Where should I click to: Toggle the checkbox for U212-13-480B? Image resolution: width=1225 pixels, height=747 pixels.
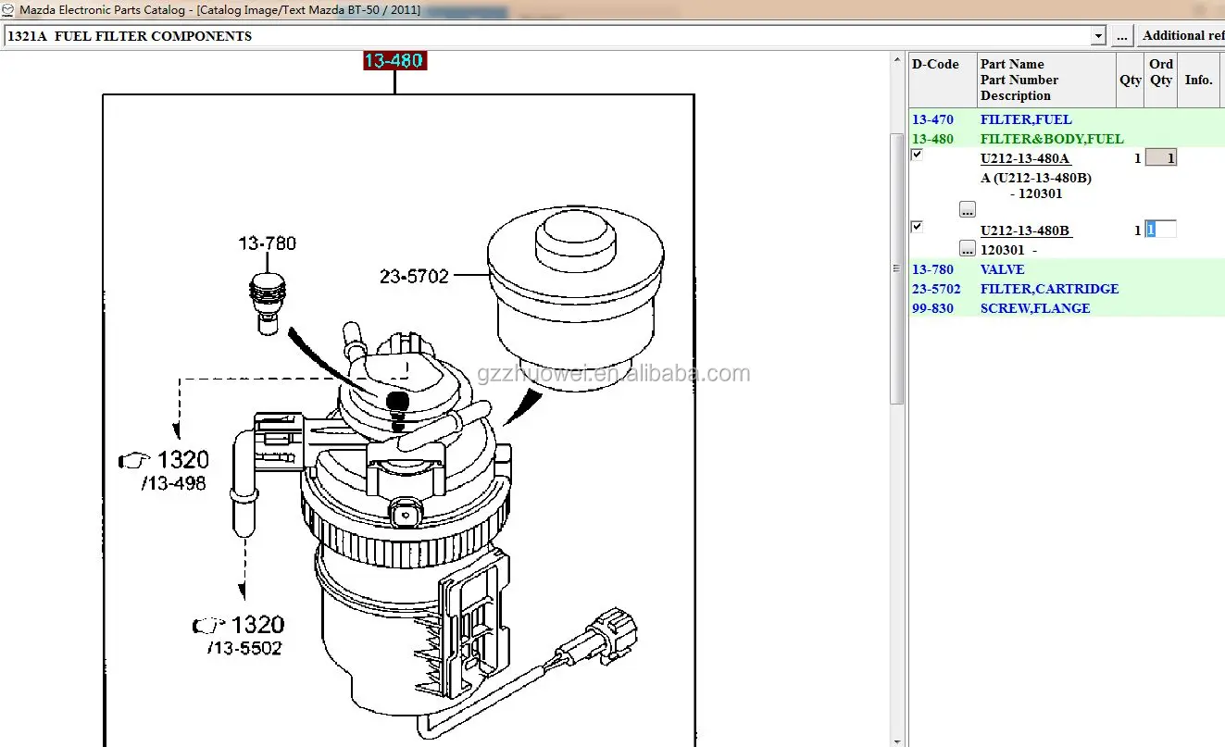tap(918, 227)
